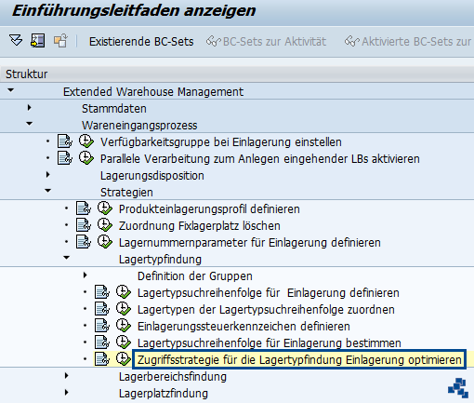This screenshot has width=474, height=403.
Task: Select the Stammdaten tree entry
Action: click(113, 109)
